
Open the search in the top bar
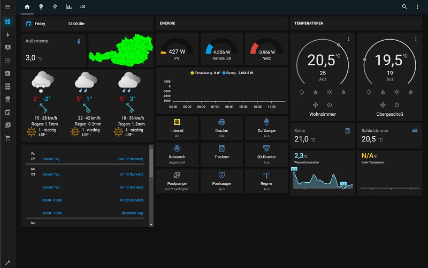tap(404, 7)
